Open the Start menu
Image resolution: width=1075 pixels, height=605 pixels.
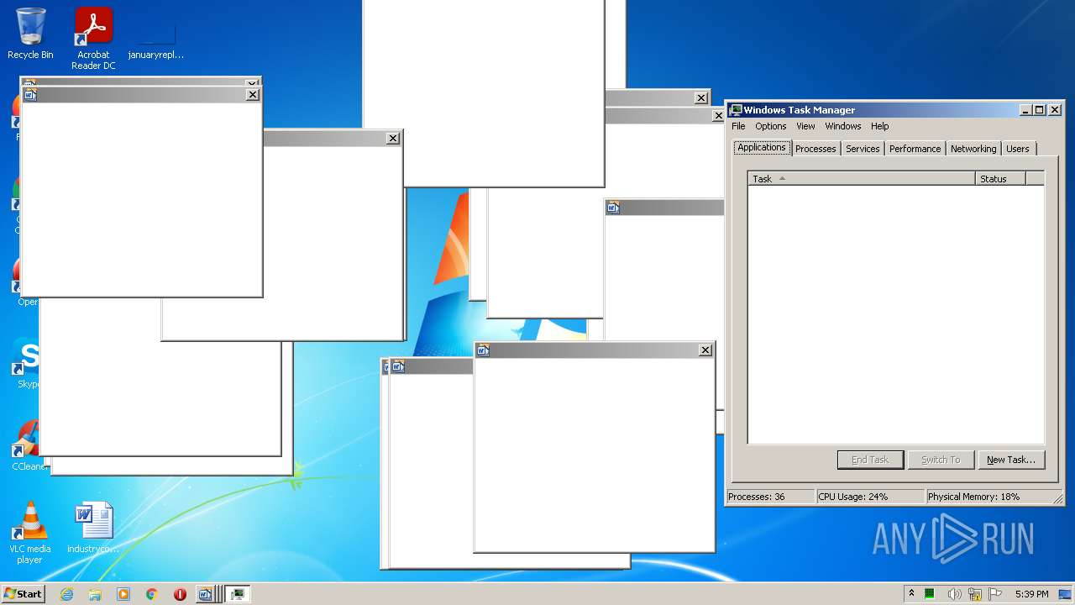coord(23,594)
